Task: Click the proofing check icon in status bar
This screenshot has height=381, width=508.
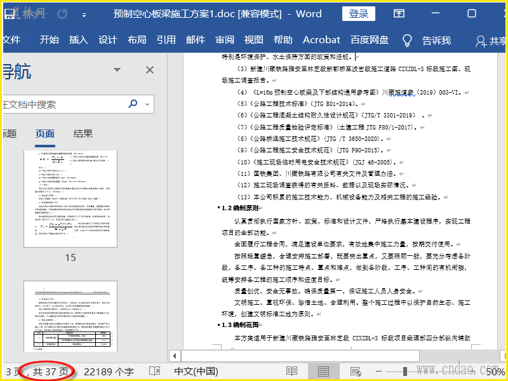Action: tap(155, 371)
